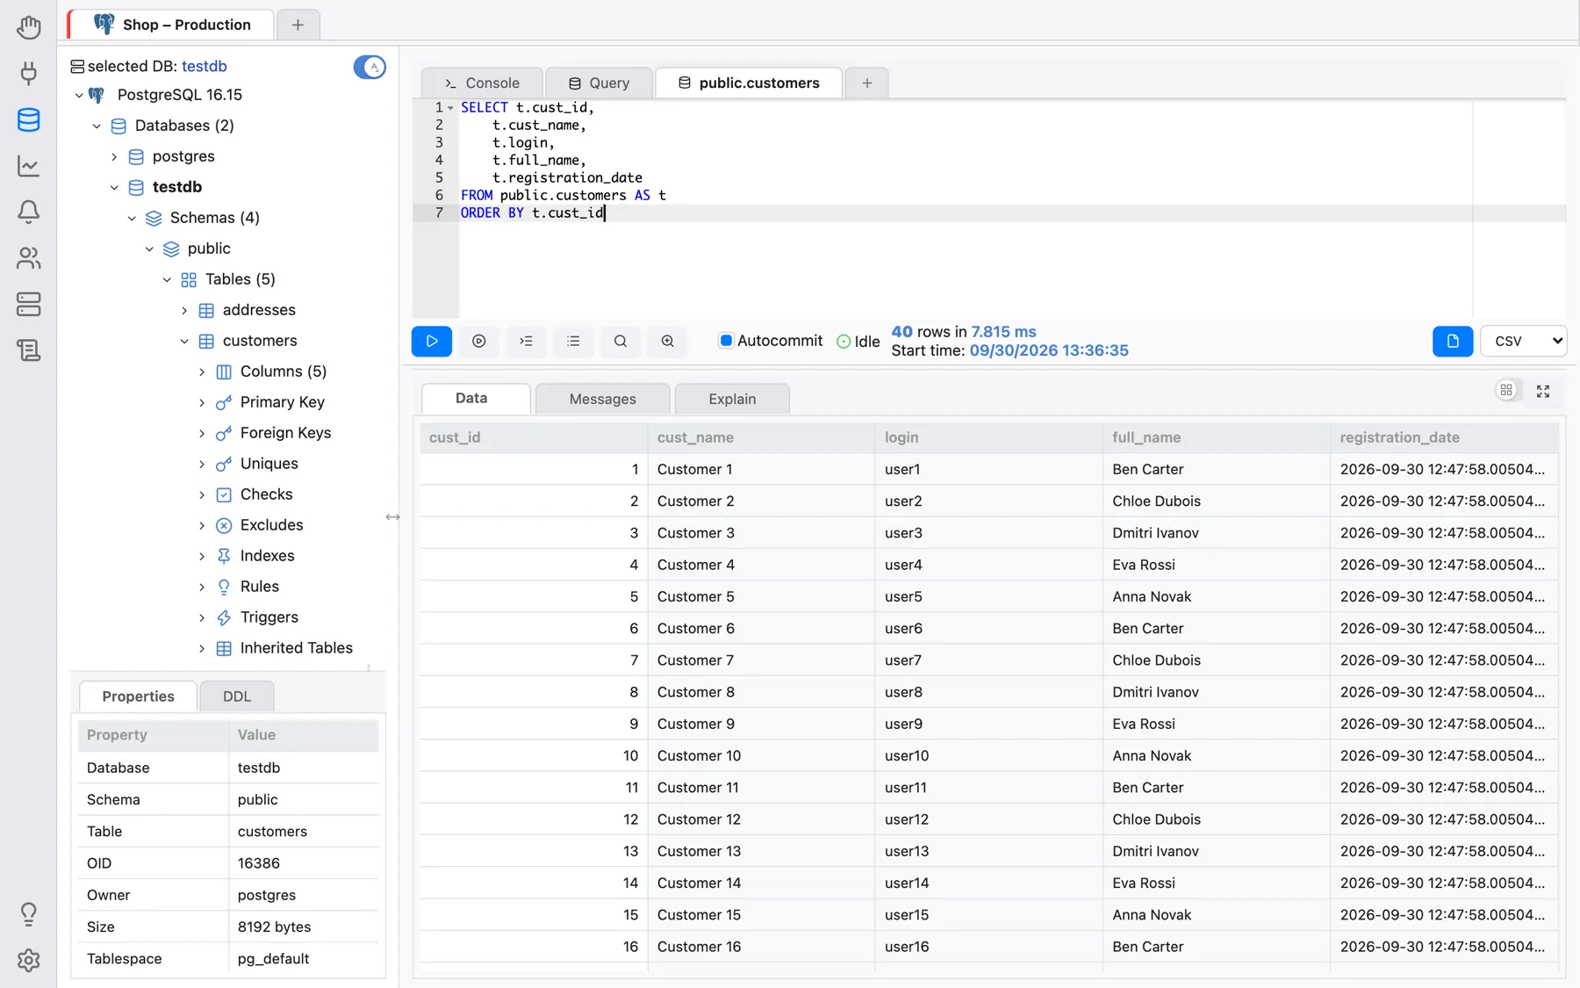Click the lightbulb tips icon
The width and height of the screenshot is (1580, 988).
click(28, 914)
